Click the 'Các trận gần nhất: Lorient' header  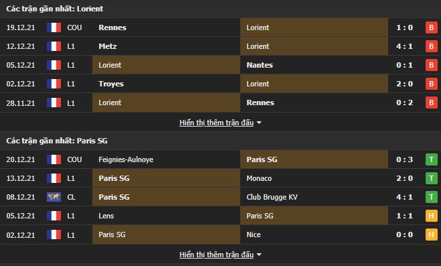pos(55,9)
